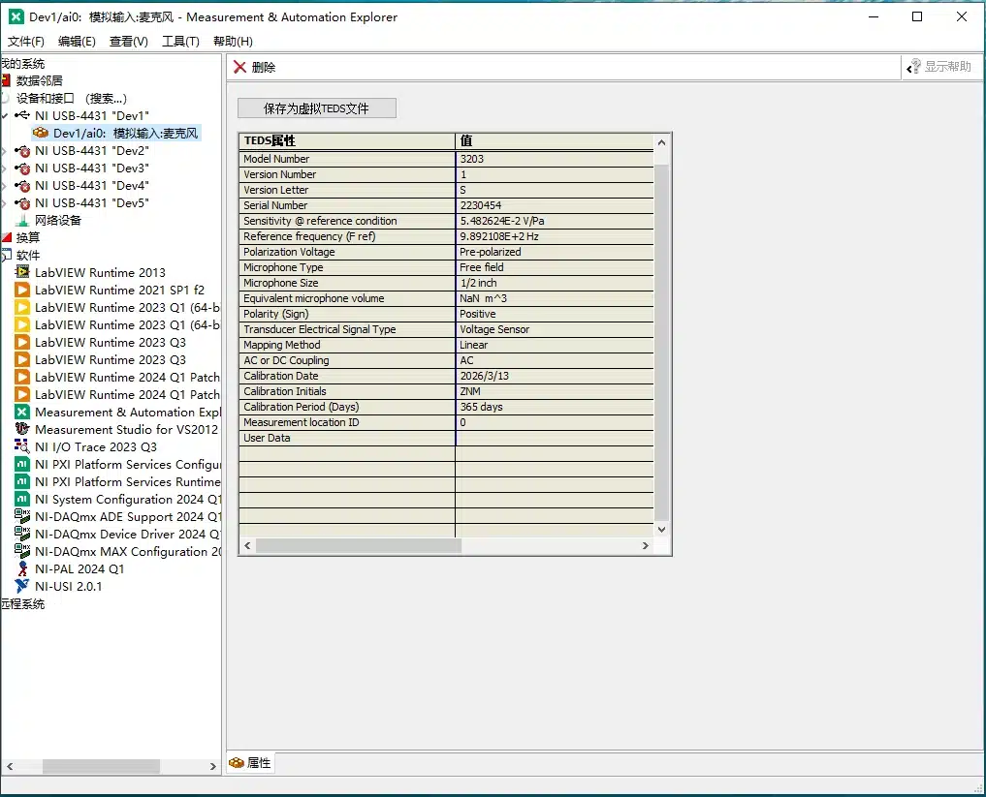This screenshot has height=797, width=986.
Task: Open the 帮助(H) menu
Action: point(233,42)
